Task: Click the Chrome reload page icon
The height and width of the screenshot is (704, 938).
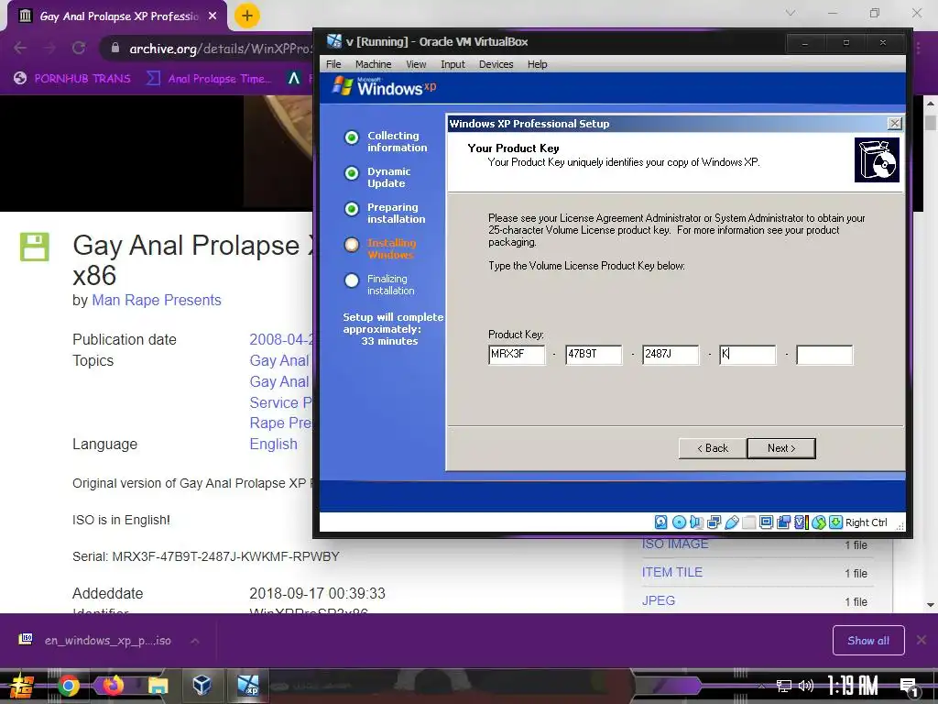Action: pos(79,48)
